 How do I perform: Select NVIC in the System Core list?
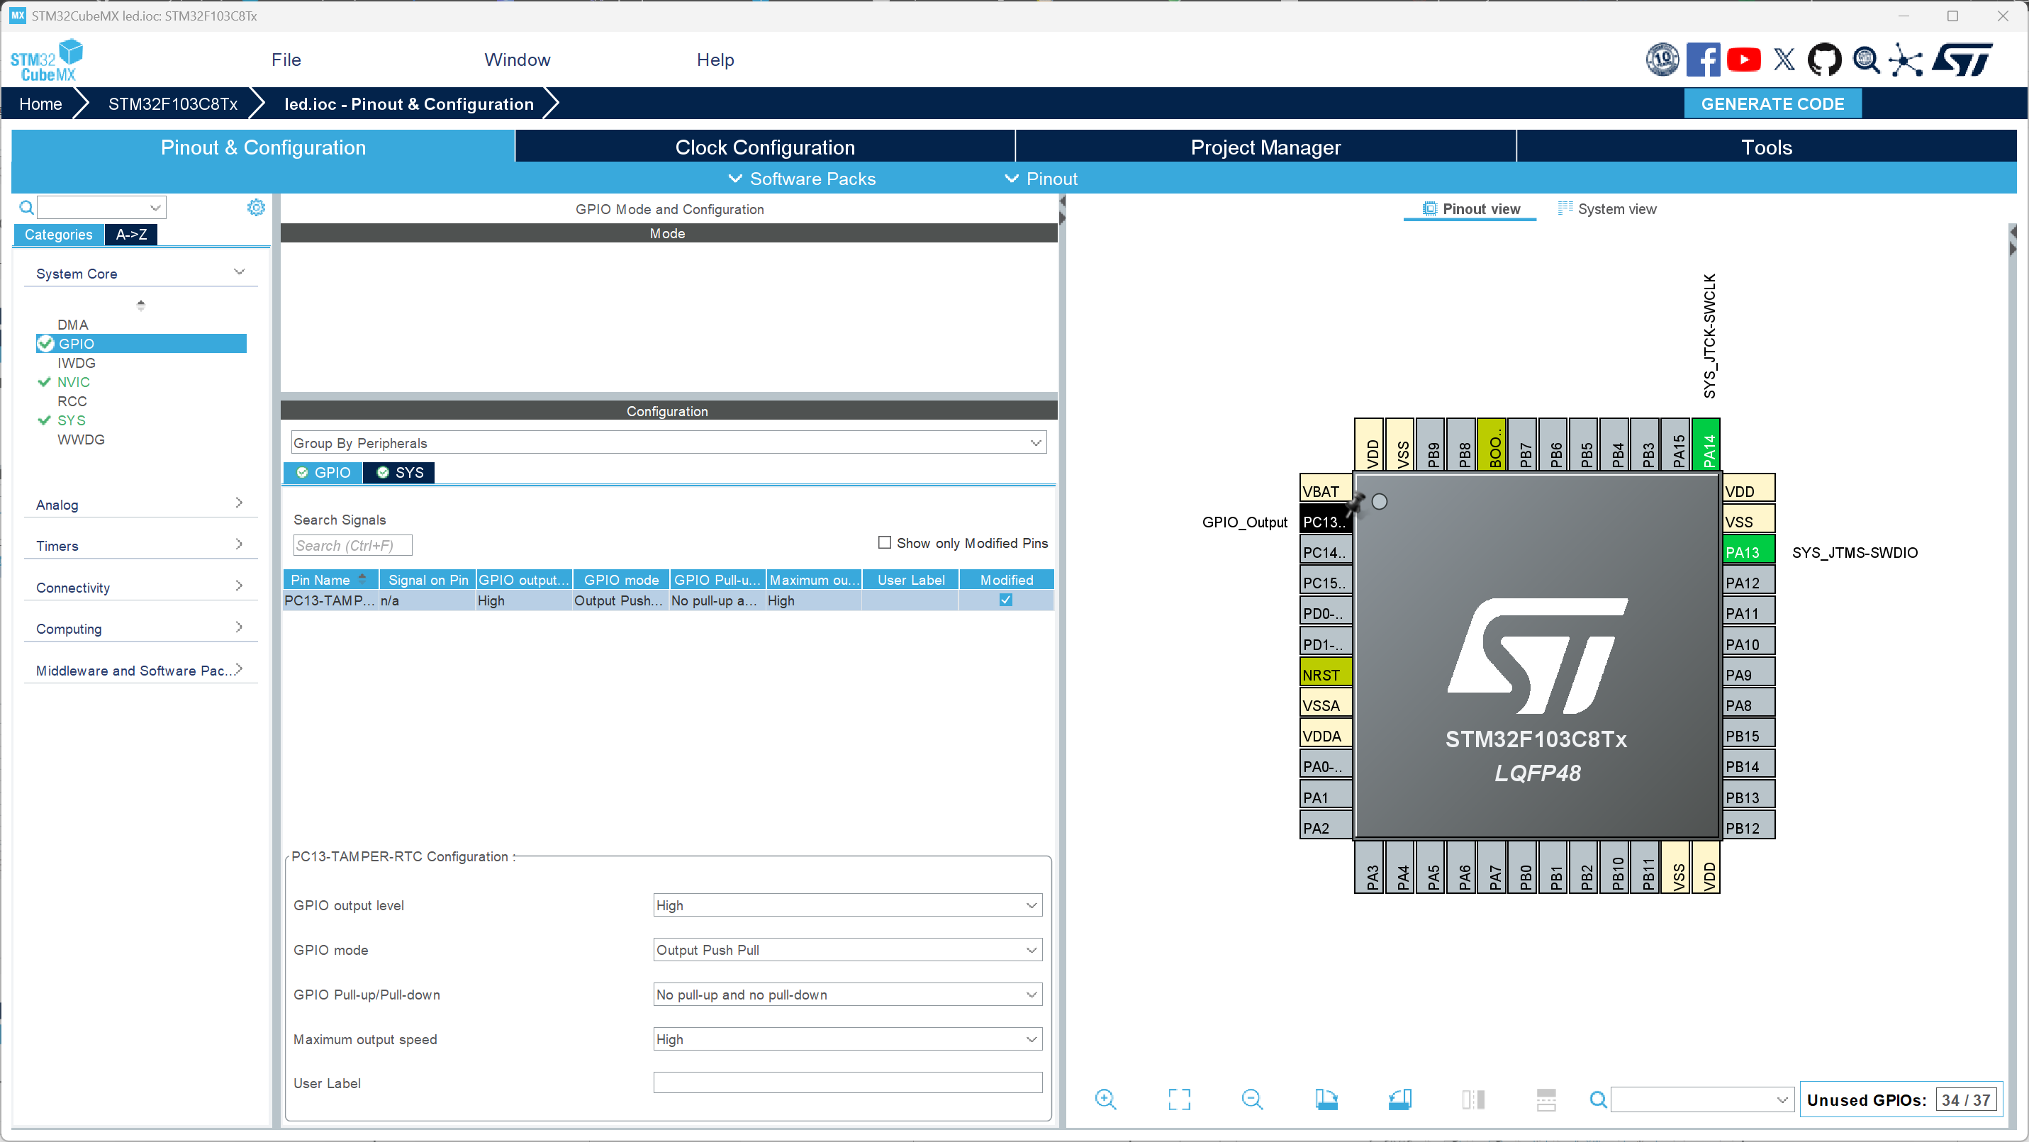[73, 382]
